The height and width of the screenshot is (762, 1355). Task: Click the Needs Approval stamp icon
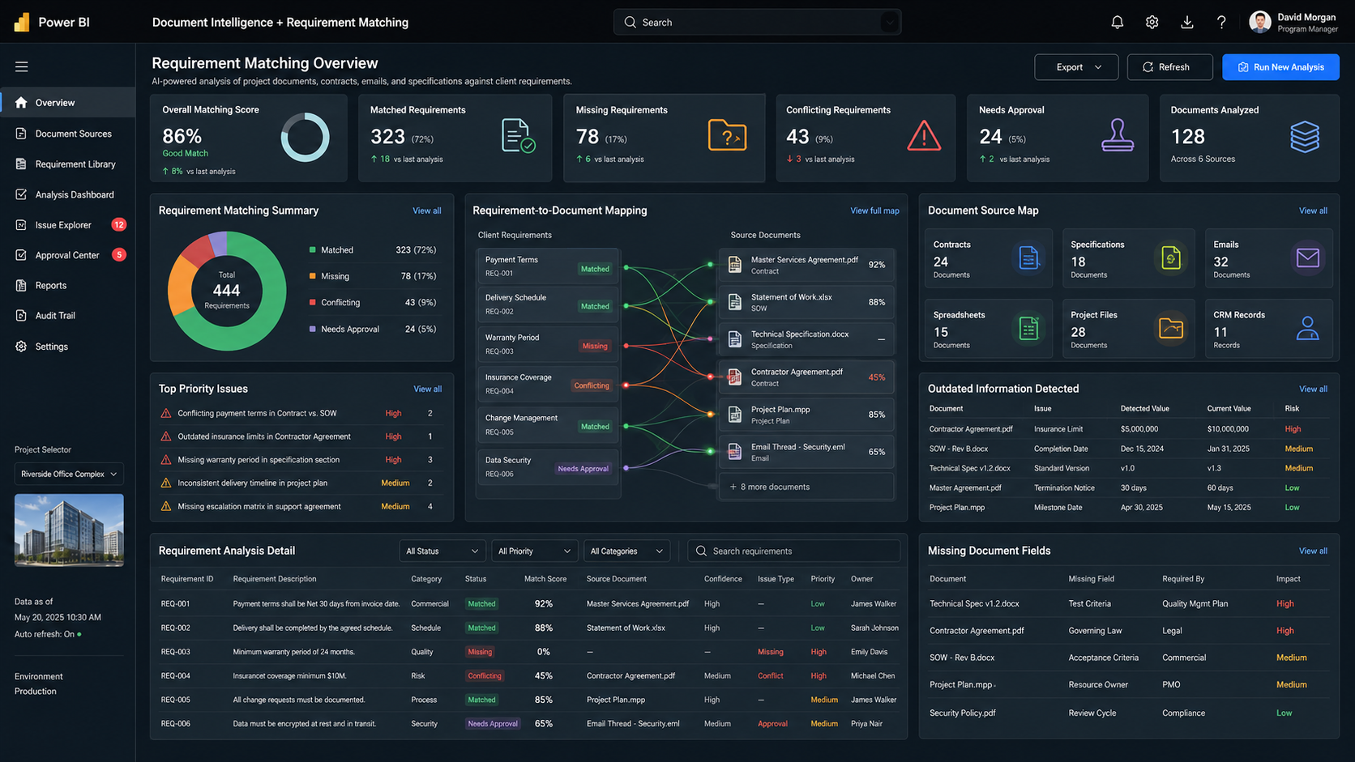tap(1118, 135)
